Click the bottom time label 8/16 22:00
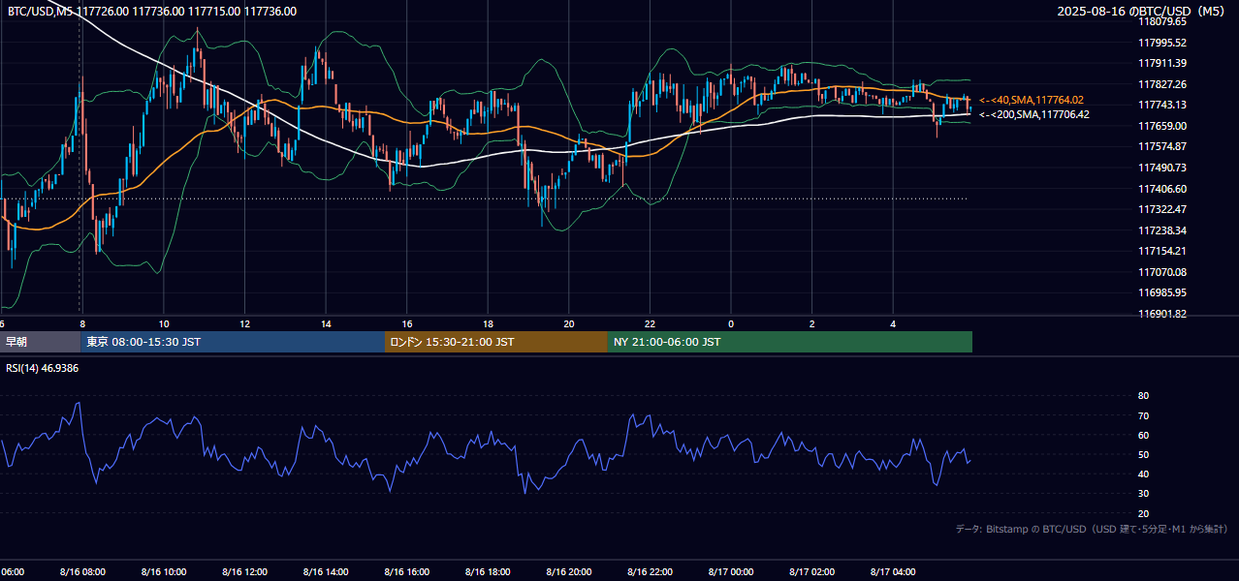The width and height of the screenshot is (1239, 581). click(650, 572)
